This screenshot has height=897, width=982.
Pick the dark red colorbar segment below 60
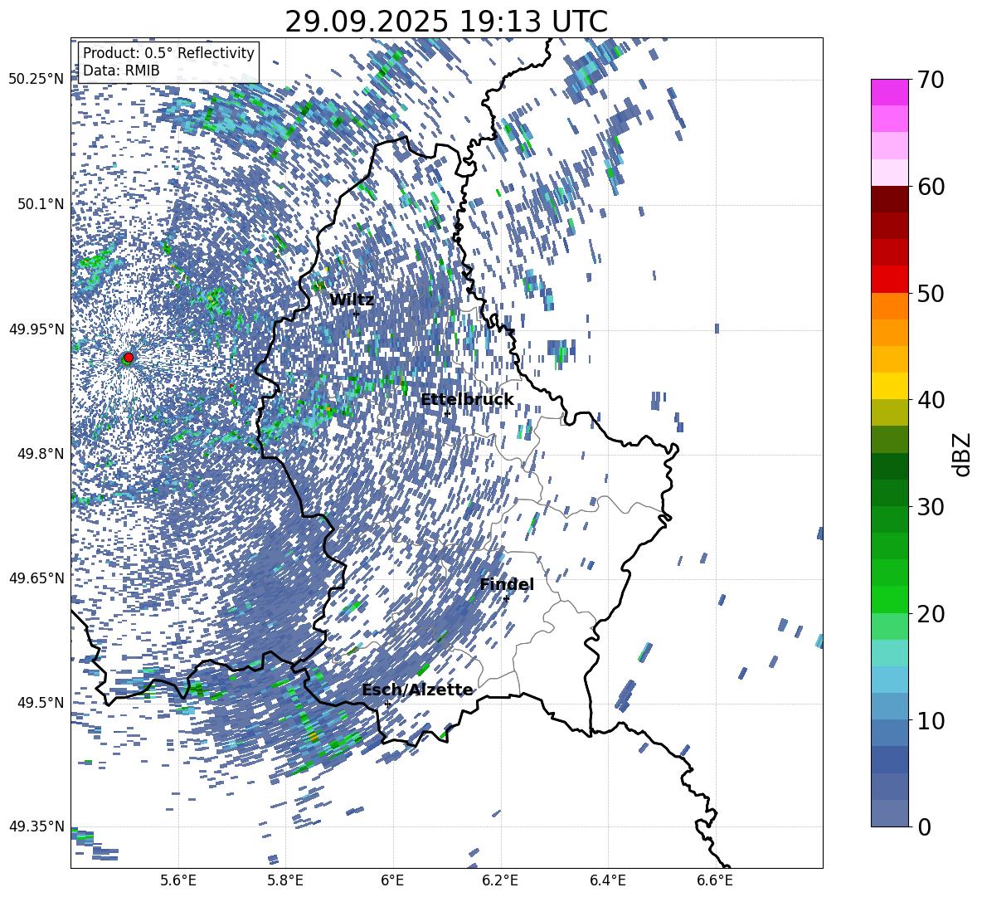pos(889,199)
